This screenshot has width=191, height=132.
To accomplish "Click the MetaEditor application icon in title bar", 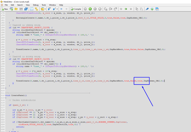I will tap(2, 2).
